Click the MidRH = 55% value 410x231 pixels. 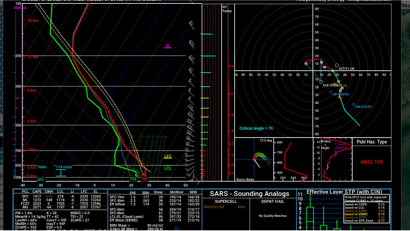pyautogui.click(x=26, y=224)
